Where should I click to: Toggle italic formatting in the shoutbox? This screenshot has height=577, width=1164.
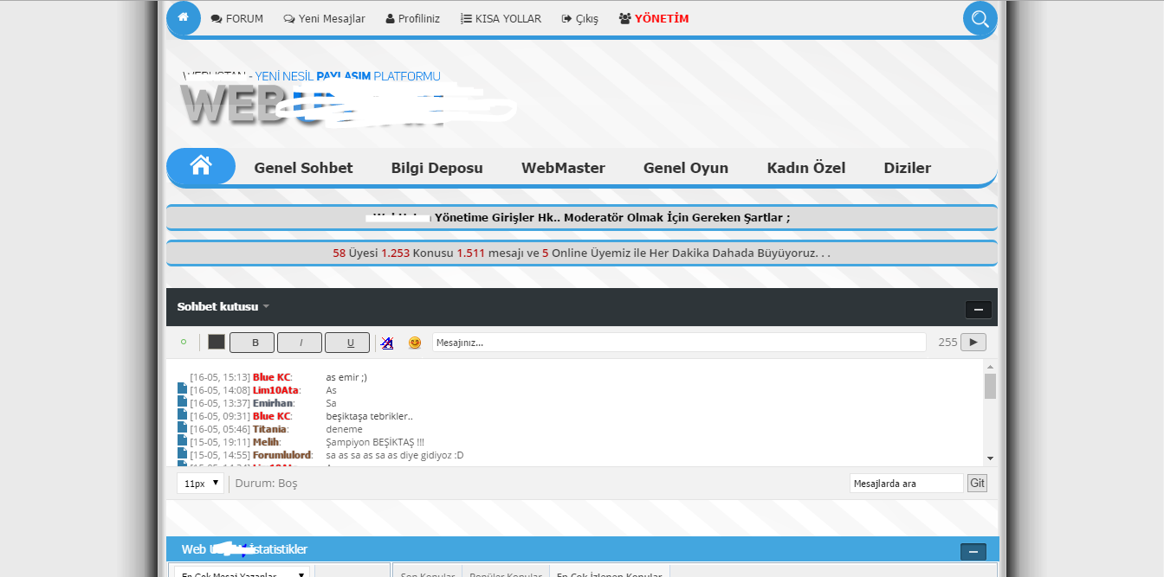pyautogui.click(x=300, y=343)
